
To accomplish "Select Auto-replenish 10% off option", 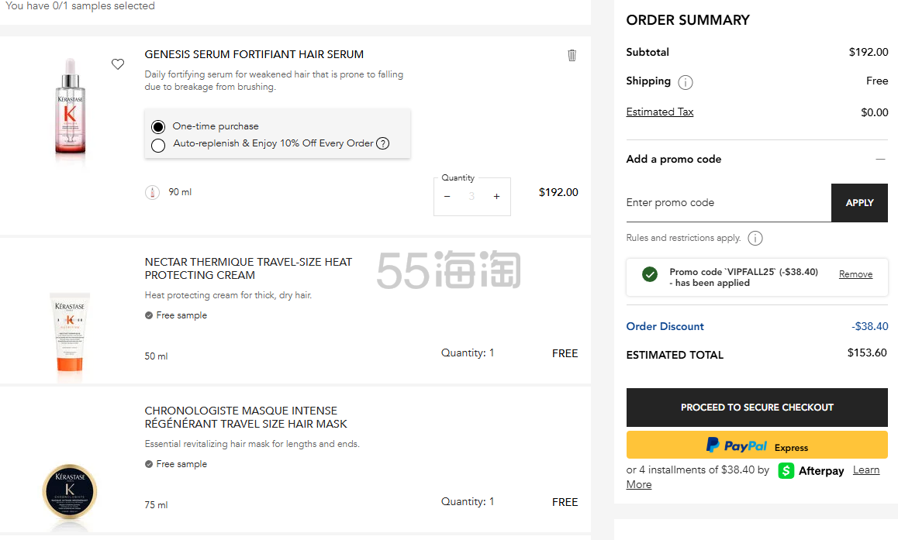I will pos(158,146).
